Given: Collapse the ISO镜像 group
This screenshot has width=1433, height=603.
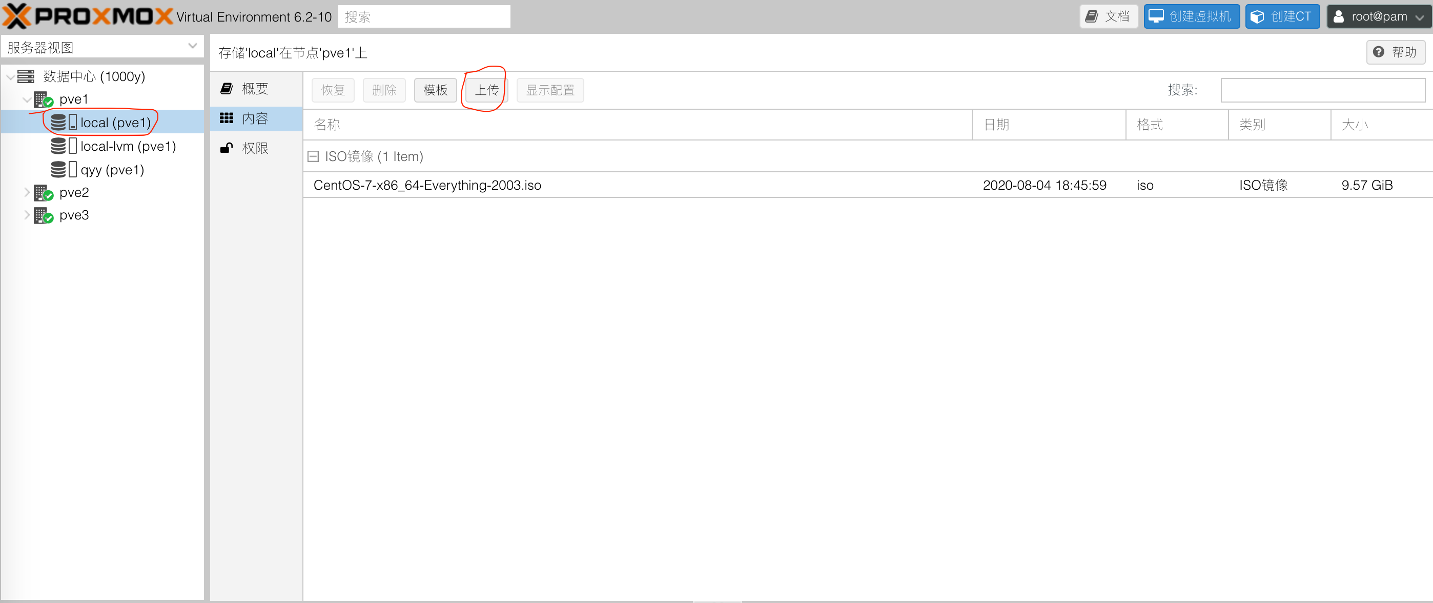Looking at the screenshot, I should point(313,156).
